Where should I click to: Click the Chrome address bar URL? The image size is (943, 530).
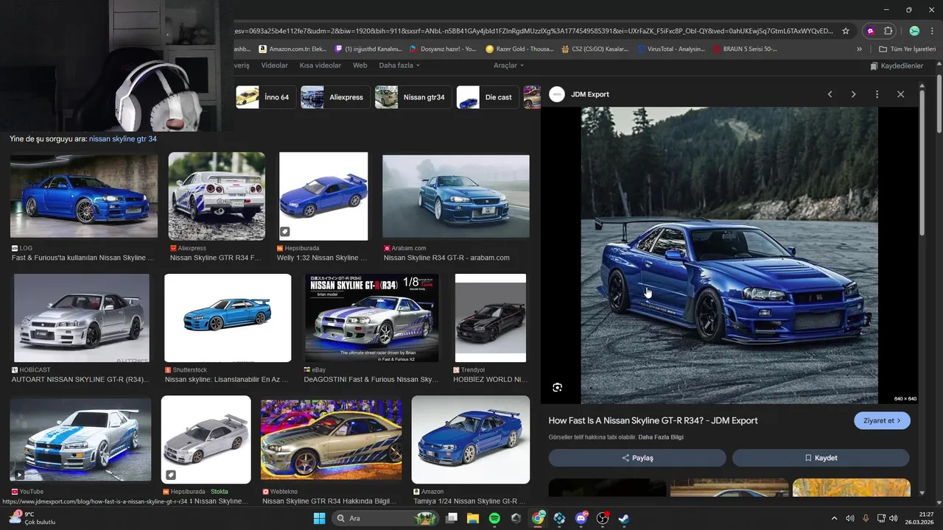[533, 31]
